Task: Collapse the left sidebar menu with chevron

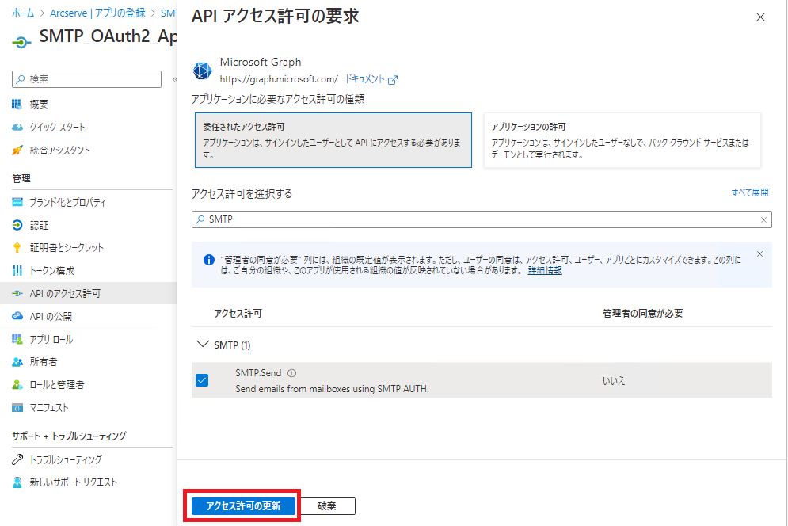Action: tap(174, 79)
